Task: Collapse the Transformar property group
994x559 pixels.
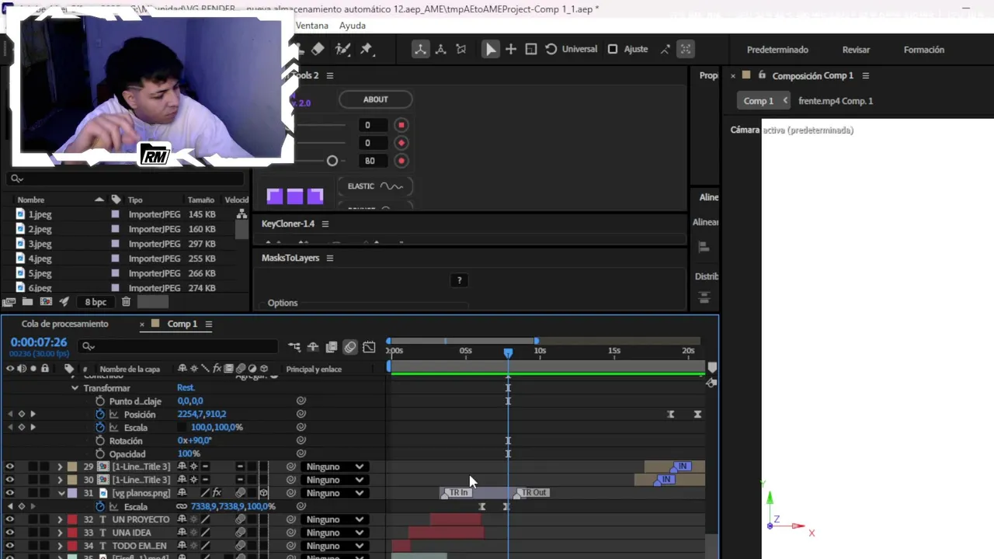Action: (75, 388)
